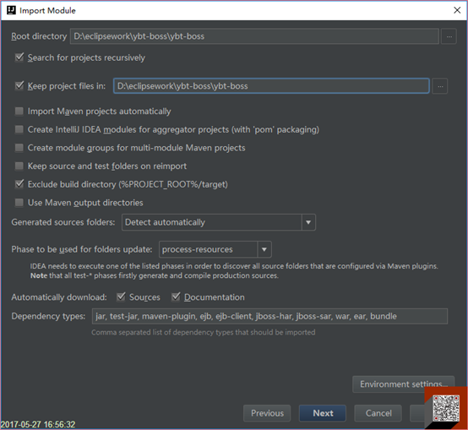Click into the Root directory path field
This screenshot has height=430, width=468.
(254, 36)
